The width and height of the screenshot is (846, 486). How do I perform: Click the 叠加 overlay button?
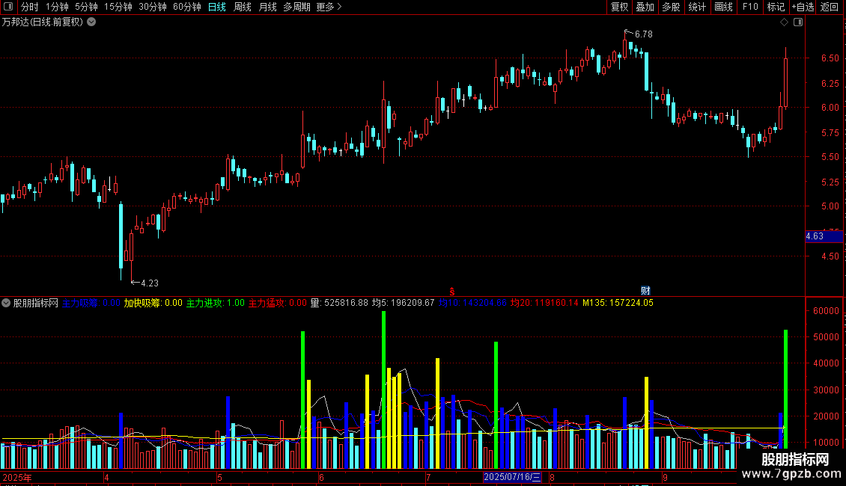[x=645, y=7]
